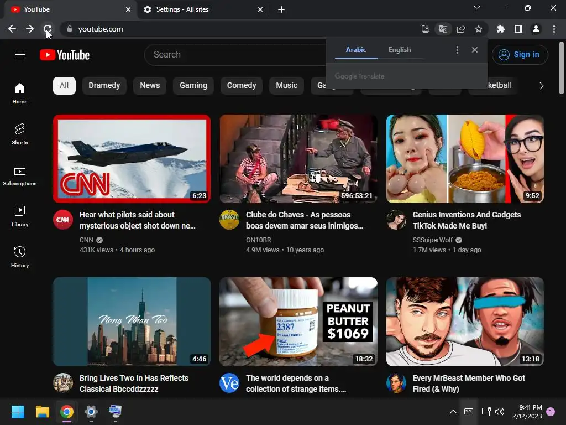The width and height of the screenshot is (566, 425).
Task: Open Subscriptions in the sidebar
Action: (x=20, y=175)
